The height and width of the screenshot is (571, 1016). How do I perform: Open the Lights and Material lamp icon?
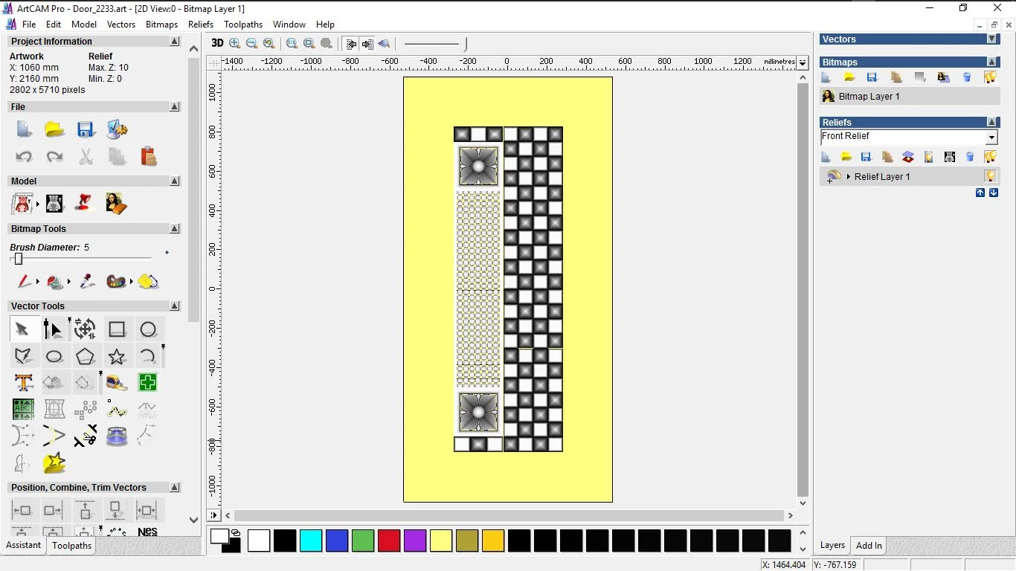86,203
